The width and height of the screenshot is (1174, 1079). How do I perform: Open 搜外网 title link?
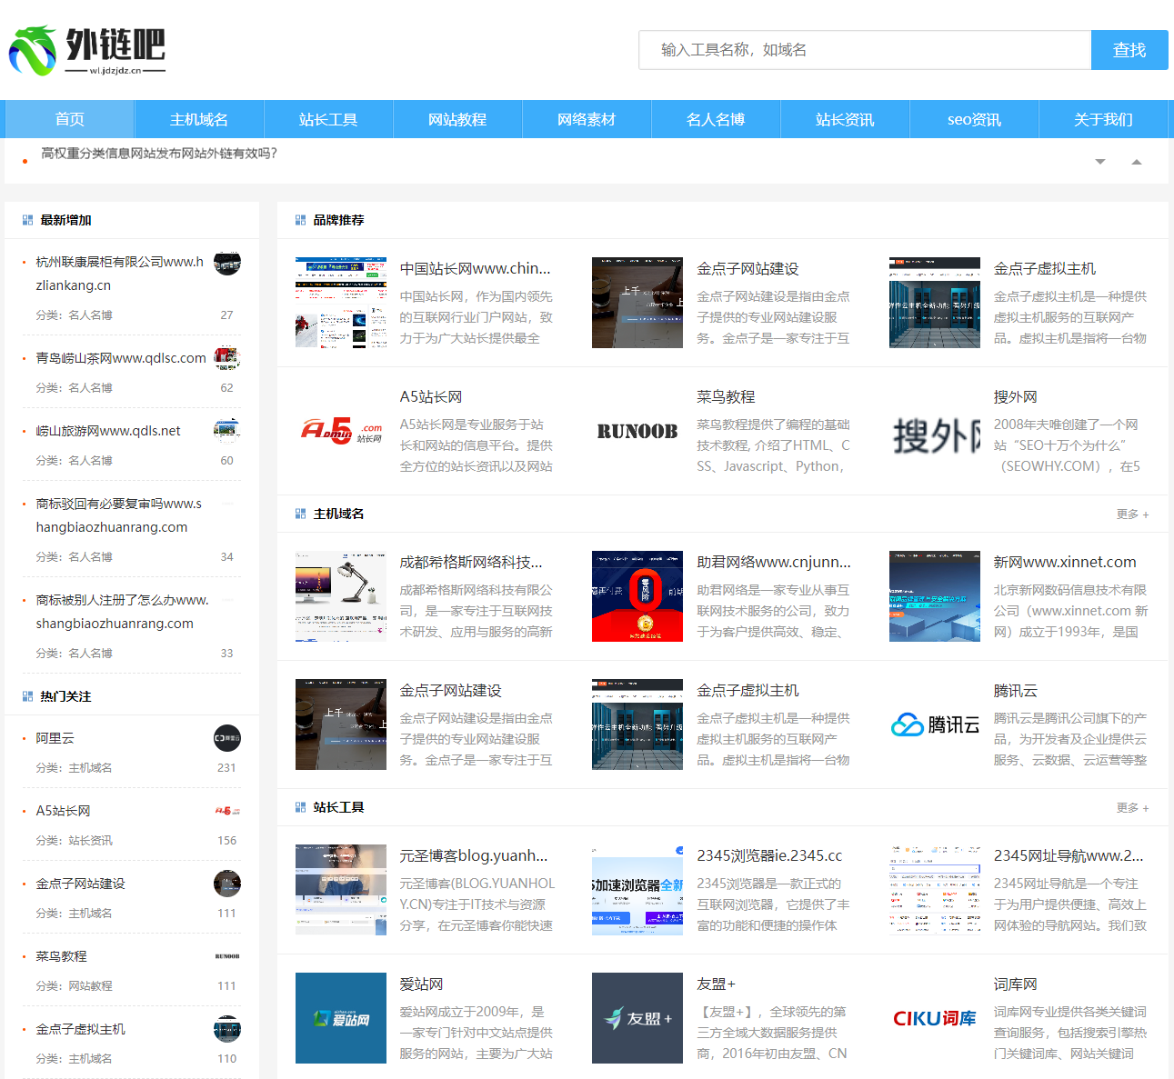click(x=1015, y=396)
